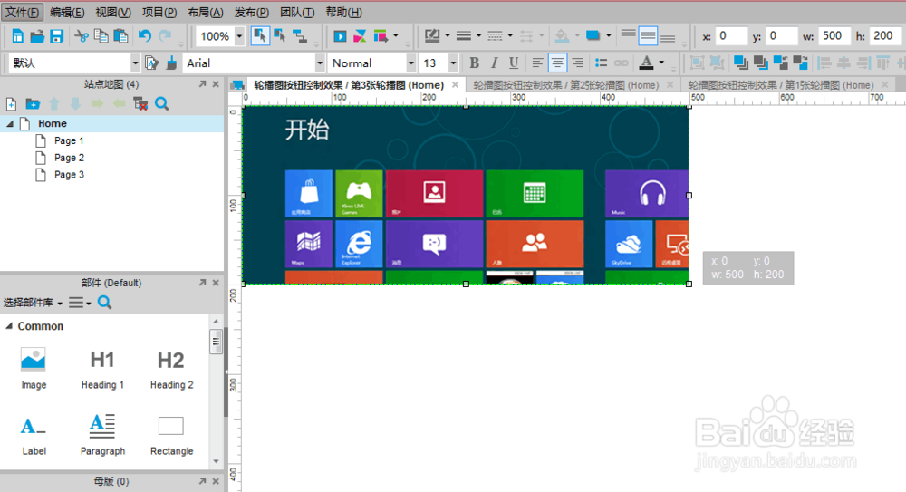Image resolution: width=906 pixels, height=492 pixels.
Task: Open the 项目(P) menu
Action: [159, 12]
